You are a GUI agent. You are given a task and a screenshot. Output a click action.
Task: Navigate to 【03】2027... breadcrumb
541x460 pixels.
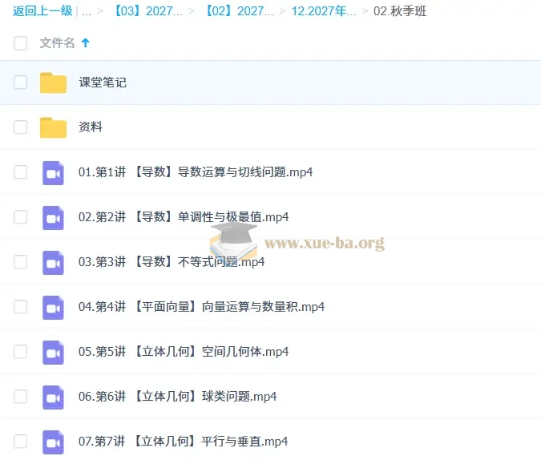click(147, 11)
